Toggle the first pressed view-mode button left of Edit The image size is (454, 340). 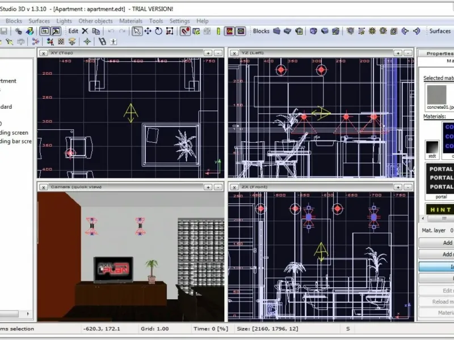tap(45, 31)
